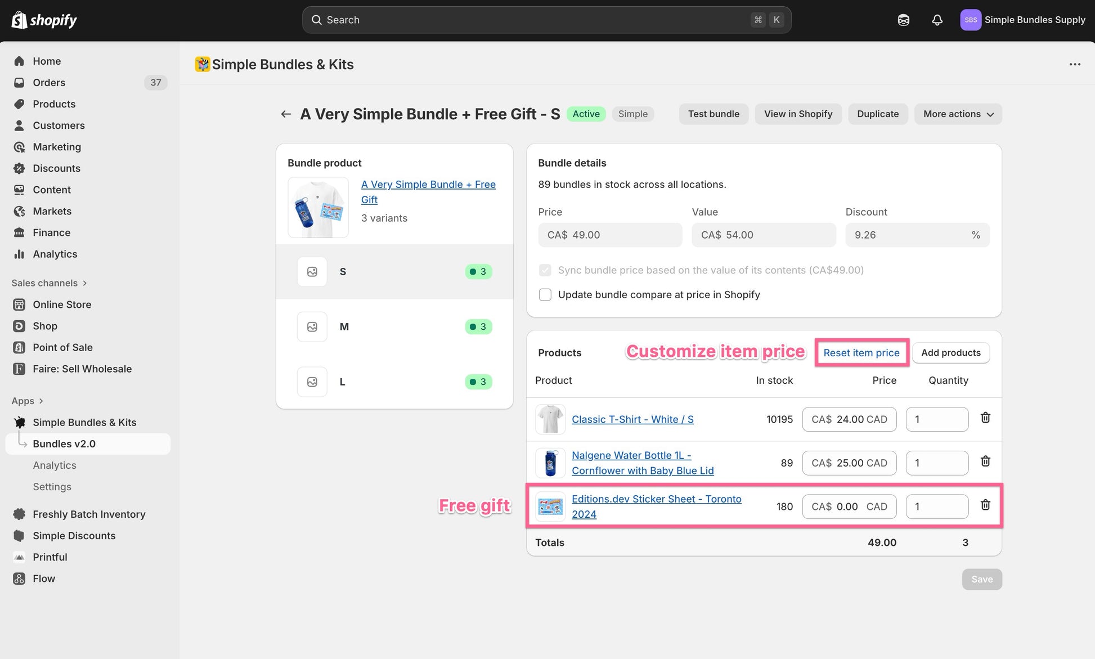Expand the Apps section chevron

coord(41,401)
